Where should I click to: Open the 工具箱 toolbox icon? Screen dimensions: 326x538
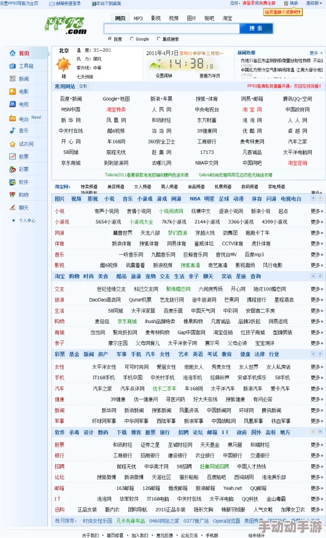tap(13, 66)
